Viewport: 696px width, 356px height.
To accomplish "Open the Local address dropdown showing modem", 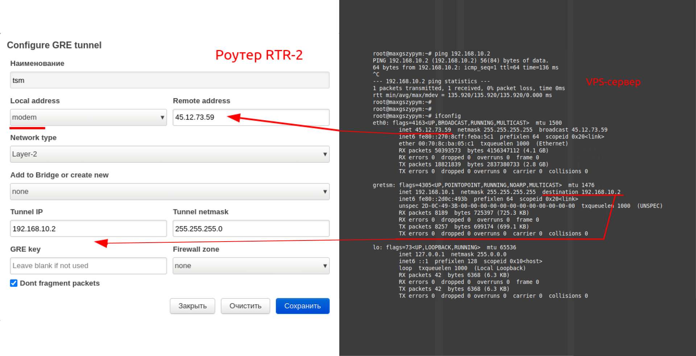I will coord(88,117).
